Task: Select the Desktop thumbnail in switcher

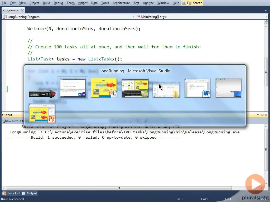Action: (229, 88)
